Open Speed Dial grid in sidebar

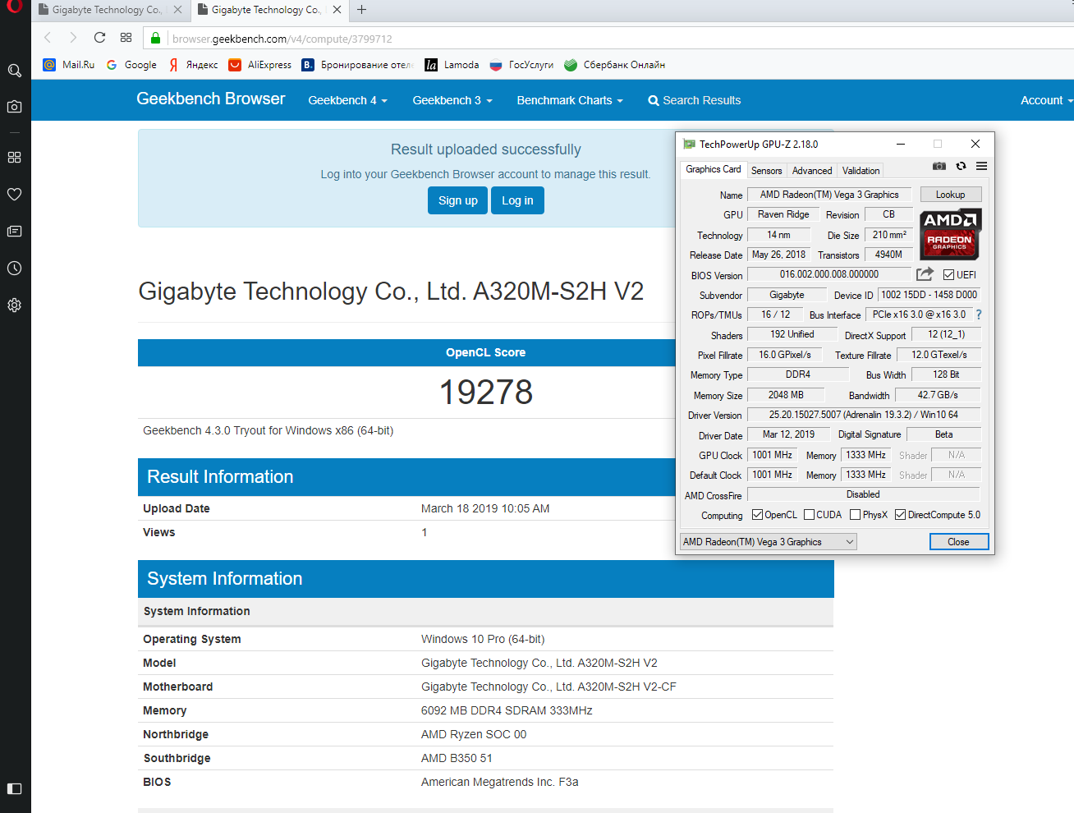(x=15, y=157)
